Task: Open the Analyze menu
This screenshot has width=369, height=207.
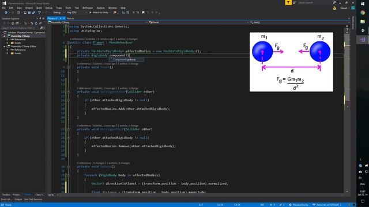Action: pos(100,8)
